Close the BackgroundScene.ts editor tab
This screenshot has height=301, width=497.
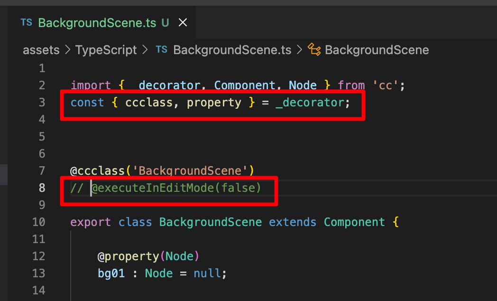click(x=183, y=23)
